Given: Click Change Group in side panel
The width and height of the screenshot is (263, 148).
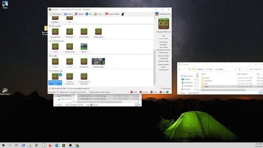Looking at the screenshot, I should tap(164, 53).
